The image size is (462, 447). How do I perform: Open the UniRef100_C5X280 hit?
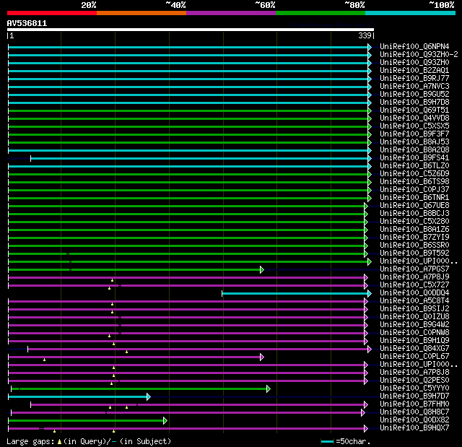pos(414,222)
